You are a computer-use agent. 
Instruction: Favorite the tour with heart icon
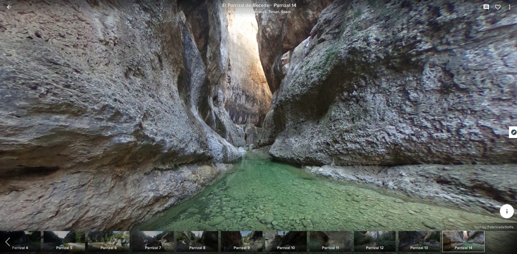pyautogui.click(x=498, y=7)
